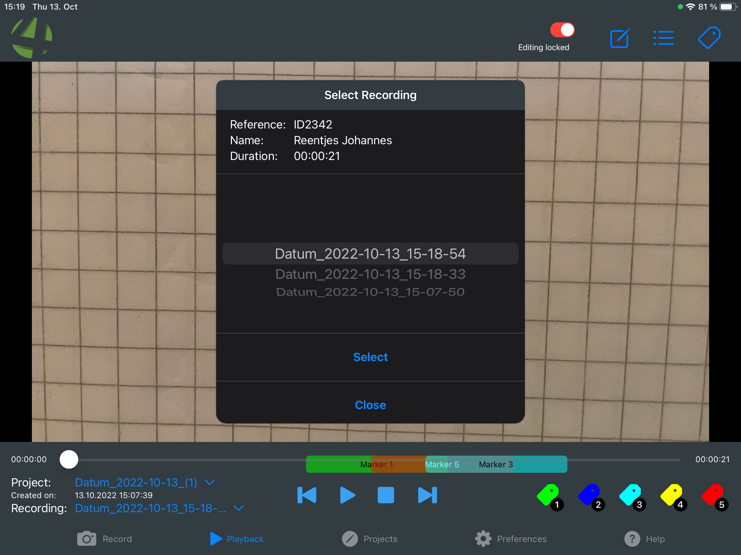Image resolution: width=741 pixels, height=555 pixels.
Task: Click Marker 3 on the timeline
Action: click(x=496, y=465)
